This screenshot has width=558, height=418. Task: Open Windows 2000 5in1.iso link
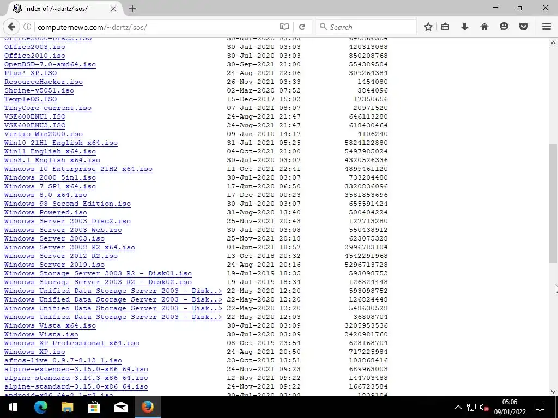pyautogui.click(x=50, y=178)
